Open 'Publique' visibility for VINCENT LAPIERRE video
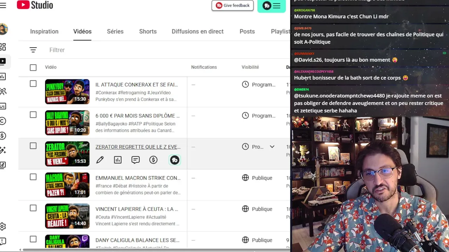Screen dimensions: 449x252 pos(262,209)
